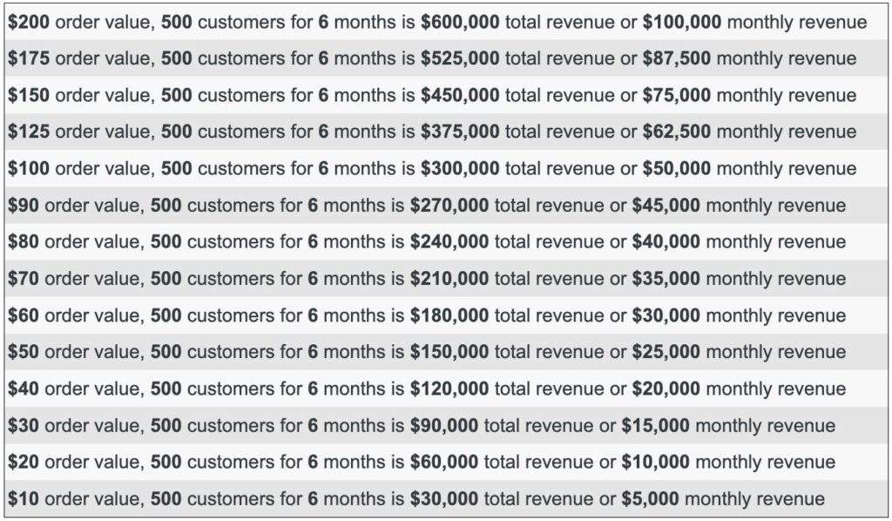Click the $87,500 monthly revenue amount

(x=676, y=58)
